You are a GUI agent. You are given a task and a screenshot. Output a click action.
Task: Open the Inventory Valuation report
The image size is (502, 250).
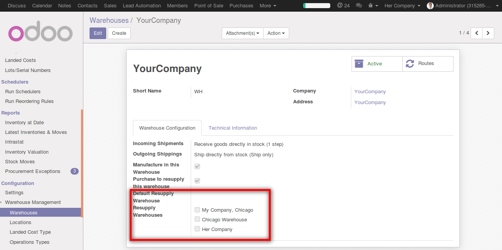click(27, 152)
